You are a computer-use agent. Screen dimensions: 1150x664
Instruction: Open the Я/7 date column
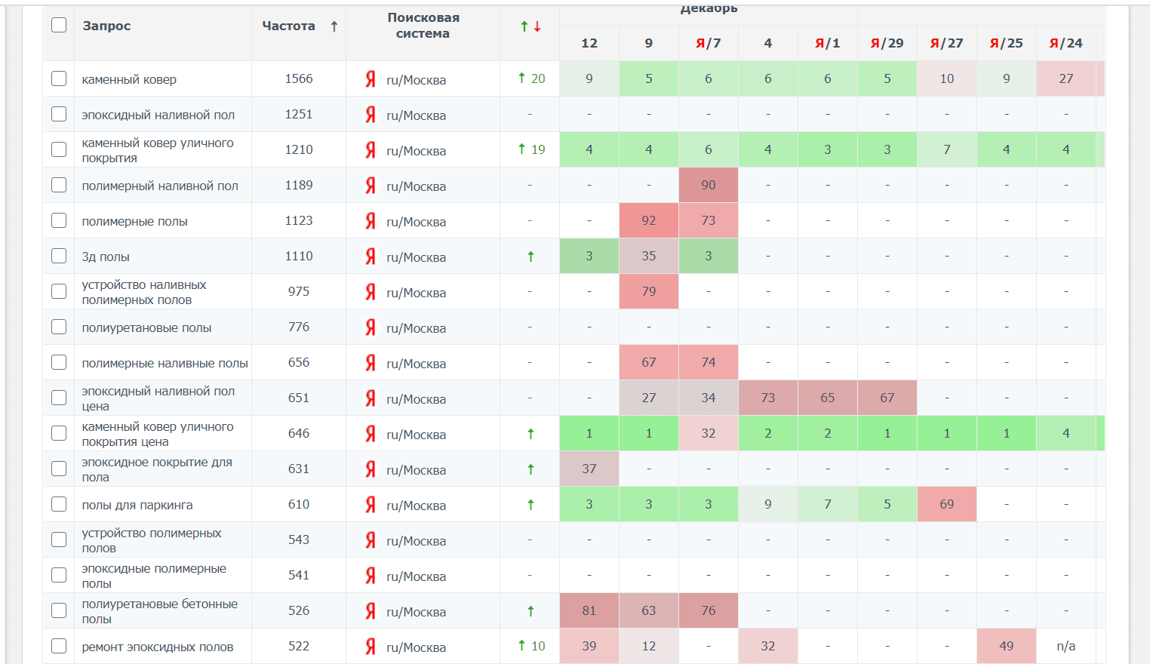(x=708, y=43)
